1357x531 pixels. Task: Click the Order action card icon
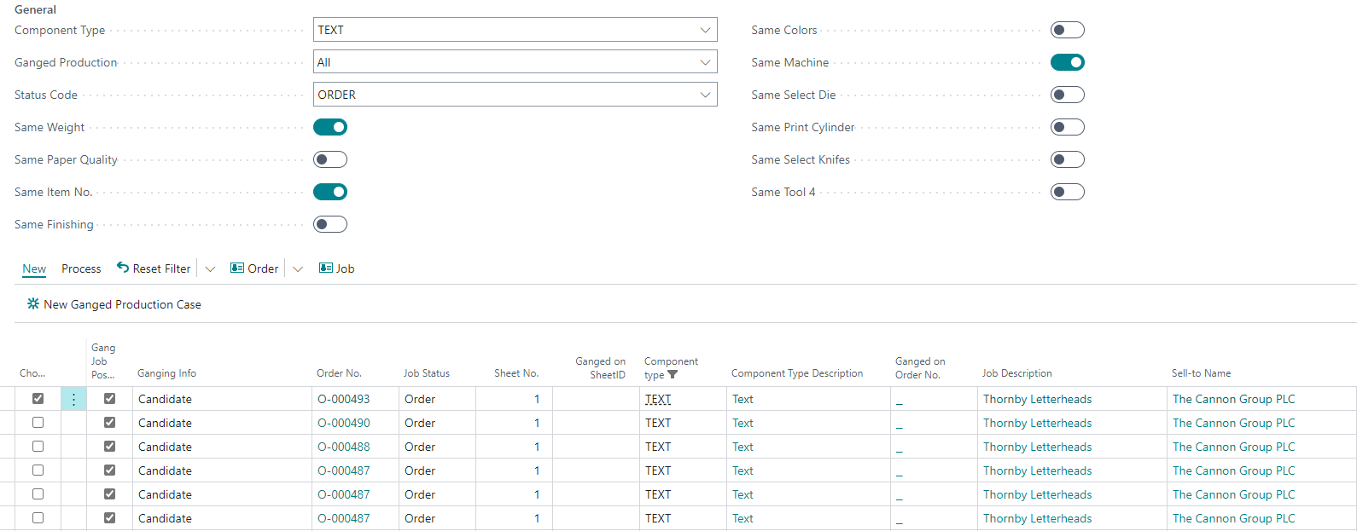click(x=237, y=268)
